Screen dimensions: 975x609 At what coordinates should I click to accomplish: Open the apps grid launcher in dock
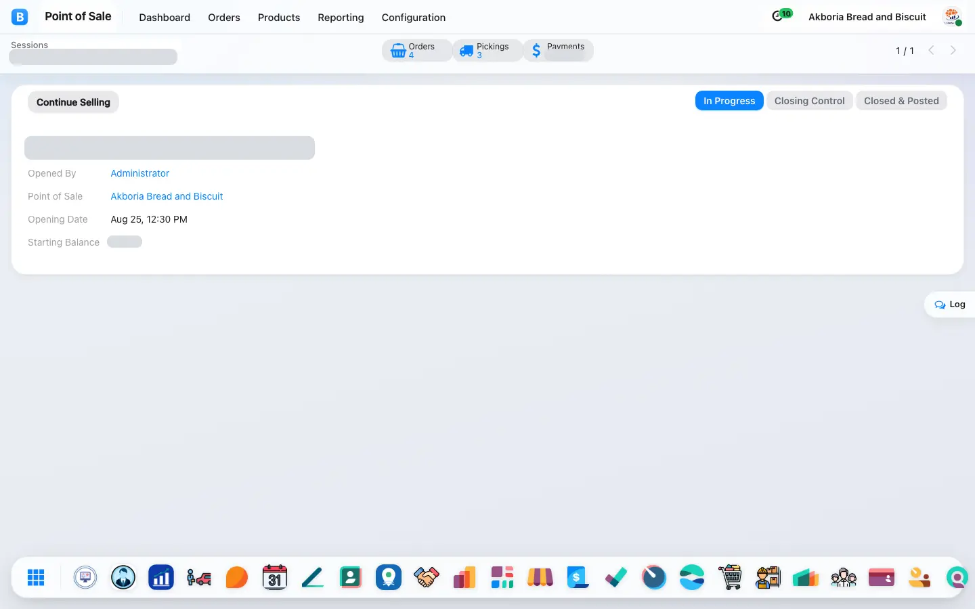point(36,577)
